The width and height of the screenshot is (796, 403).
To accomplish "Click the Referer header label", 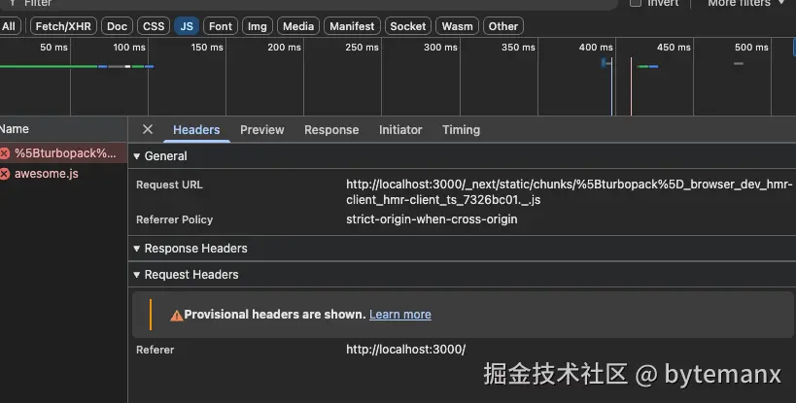I will [x=155, y=350].
